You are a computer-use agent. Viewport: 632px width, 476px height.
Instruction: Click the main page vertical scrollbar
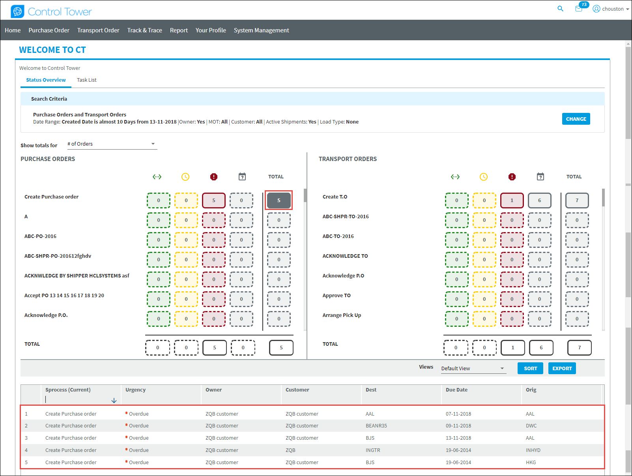tap(628, 93)
